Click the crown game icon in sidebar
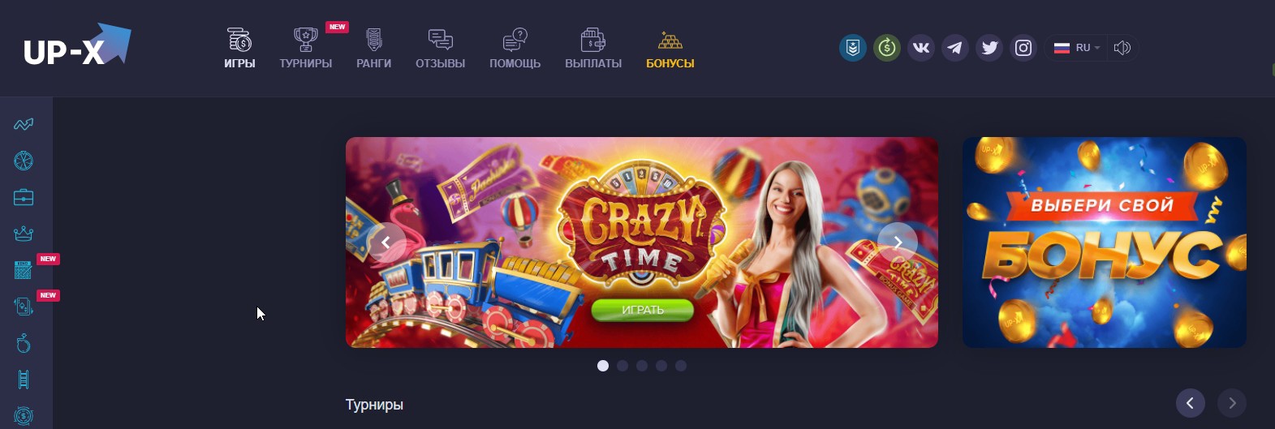The width and height of the screenshot is (1275, 429). (x=24, y=234)
